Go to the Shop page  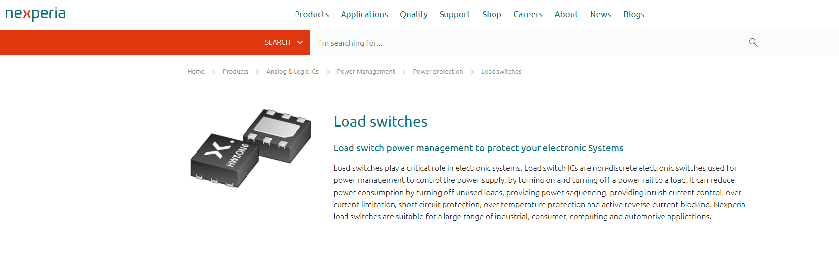click(492, 14)
